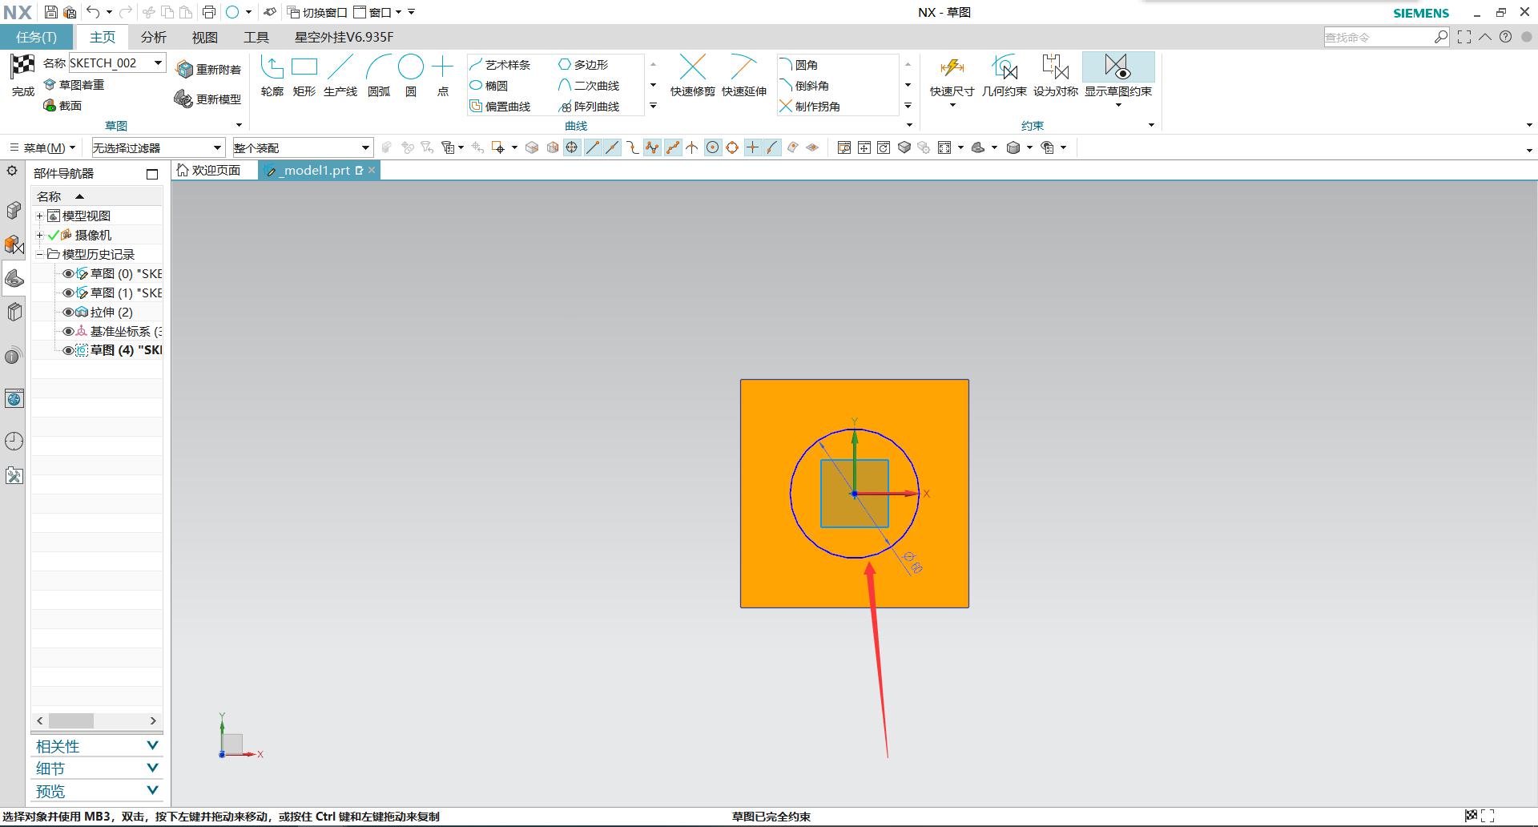Image resolution: width=1538 pixels, height=827 pixels.
Task: Select the Chamfer (倒斜角) tool
Action: [804, 86]
